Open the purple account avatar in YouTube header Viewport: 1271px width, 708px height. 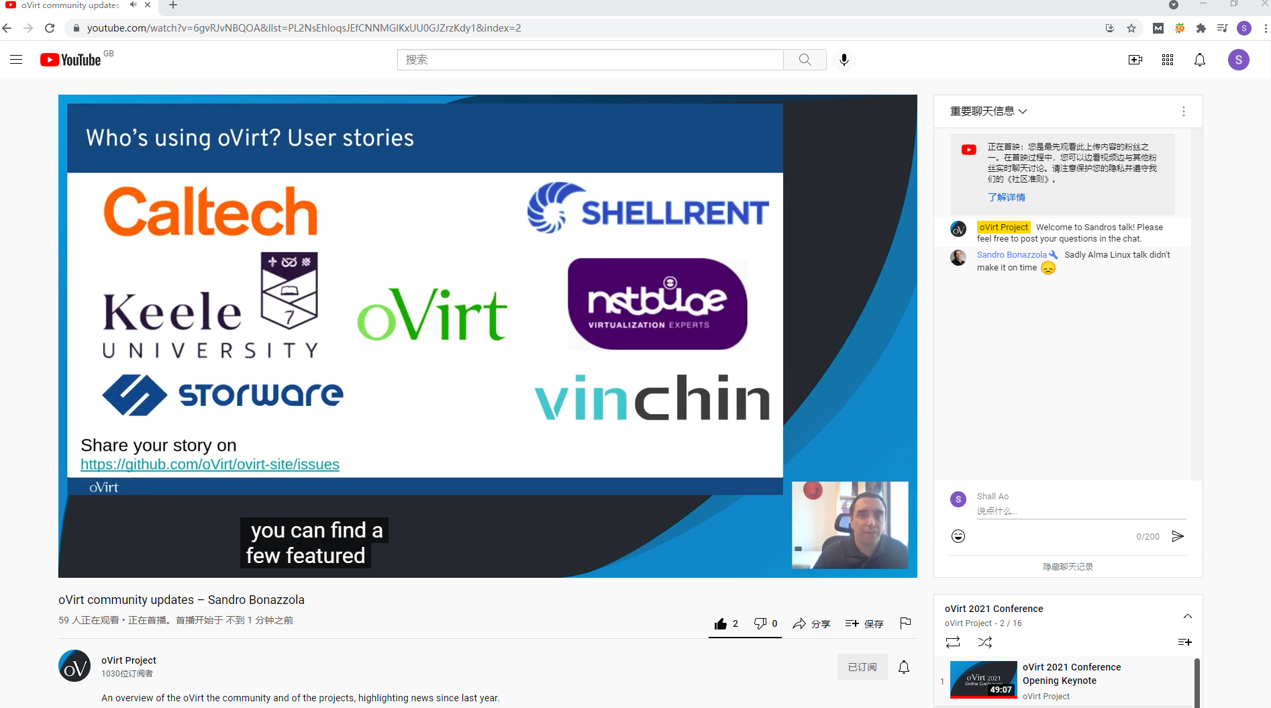(x=1239, y=60)
